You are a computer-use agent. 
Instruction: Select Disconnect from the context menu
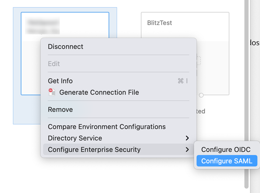click(65, 46)
